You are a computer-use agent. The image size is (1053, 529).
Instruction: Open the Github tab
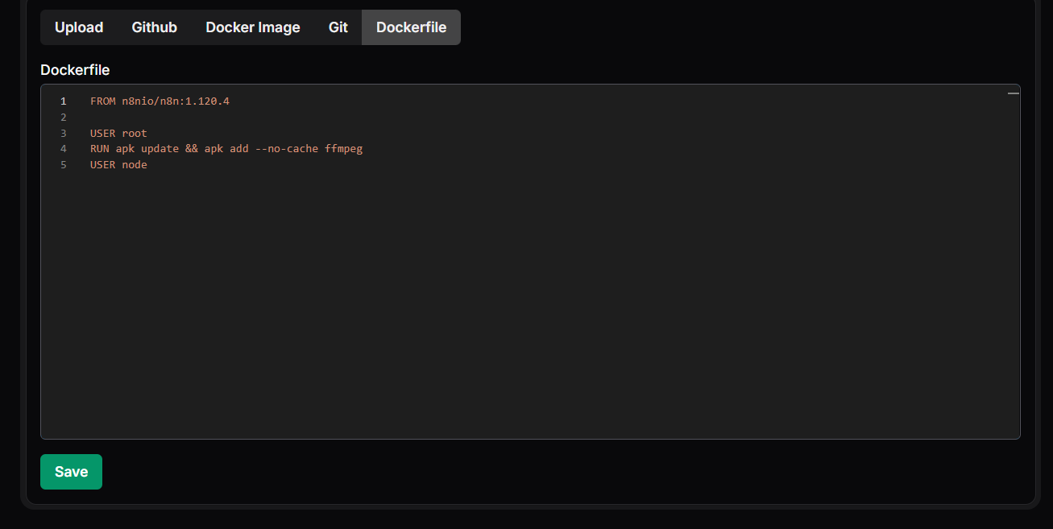click(154, 27)
